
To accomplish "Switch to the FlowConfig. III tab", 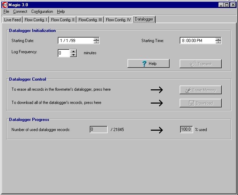I will click(x=90, y=20).
